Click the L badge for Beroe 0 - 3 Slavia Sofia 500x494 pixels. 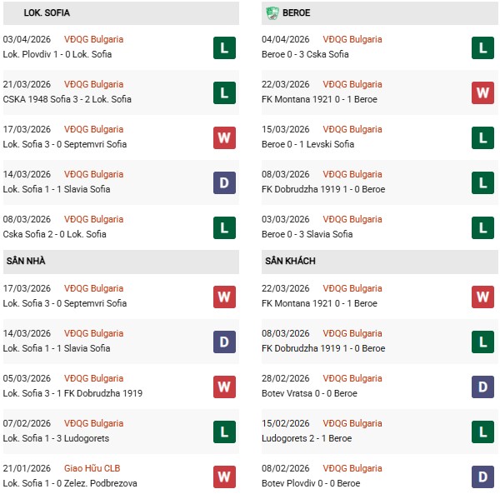pyautogui.click(x=483, y=227)
